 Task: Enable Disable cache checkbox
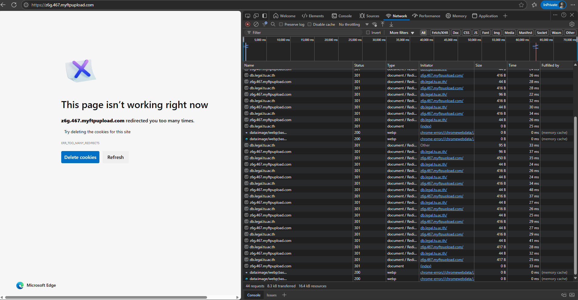tap(309, 25)
